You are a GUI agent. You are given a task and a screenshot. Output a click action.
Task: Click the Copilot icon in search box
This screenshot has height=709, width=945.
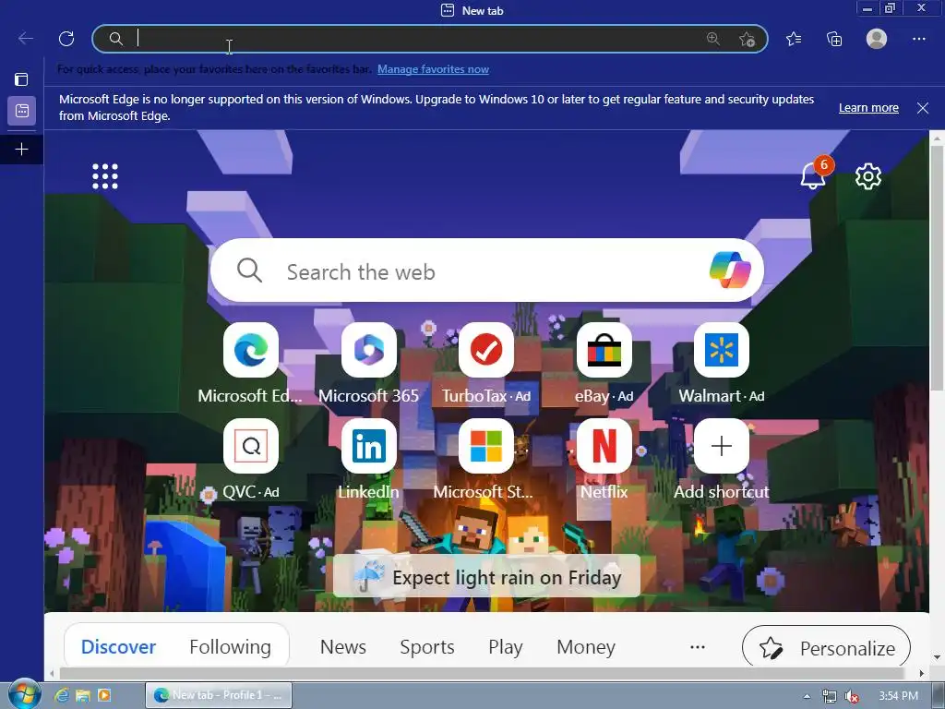click(x=730, y=270)
